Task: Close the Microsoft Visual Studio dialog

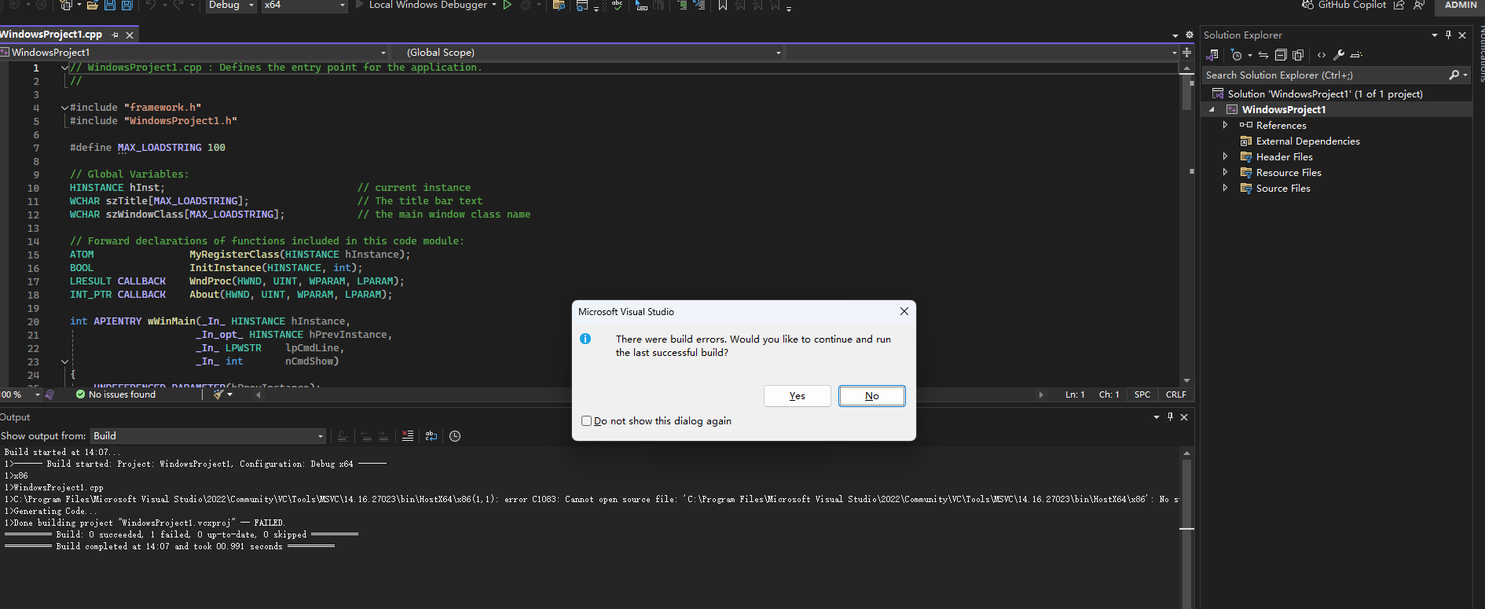Action: [x=904, y=311]
